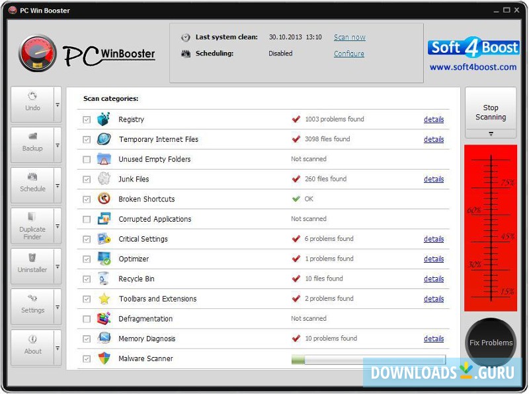Click the Optimizer monitor icon
This screenshot has width=529, height=394.
104,259
